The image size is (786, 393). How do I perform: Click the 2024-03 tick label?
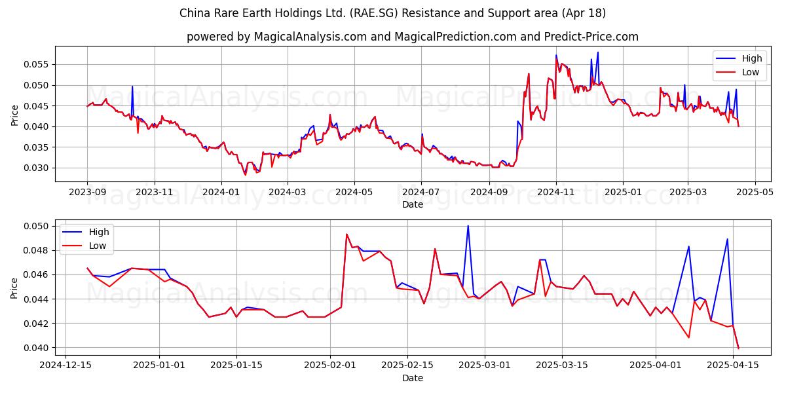[x=288, y=192]
